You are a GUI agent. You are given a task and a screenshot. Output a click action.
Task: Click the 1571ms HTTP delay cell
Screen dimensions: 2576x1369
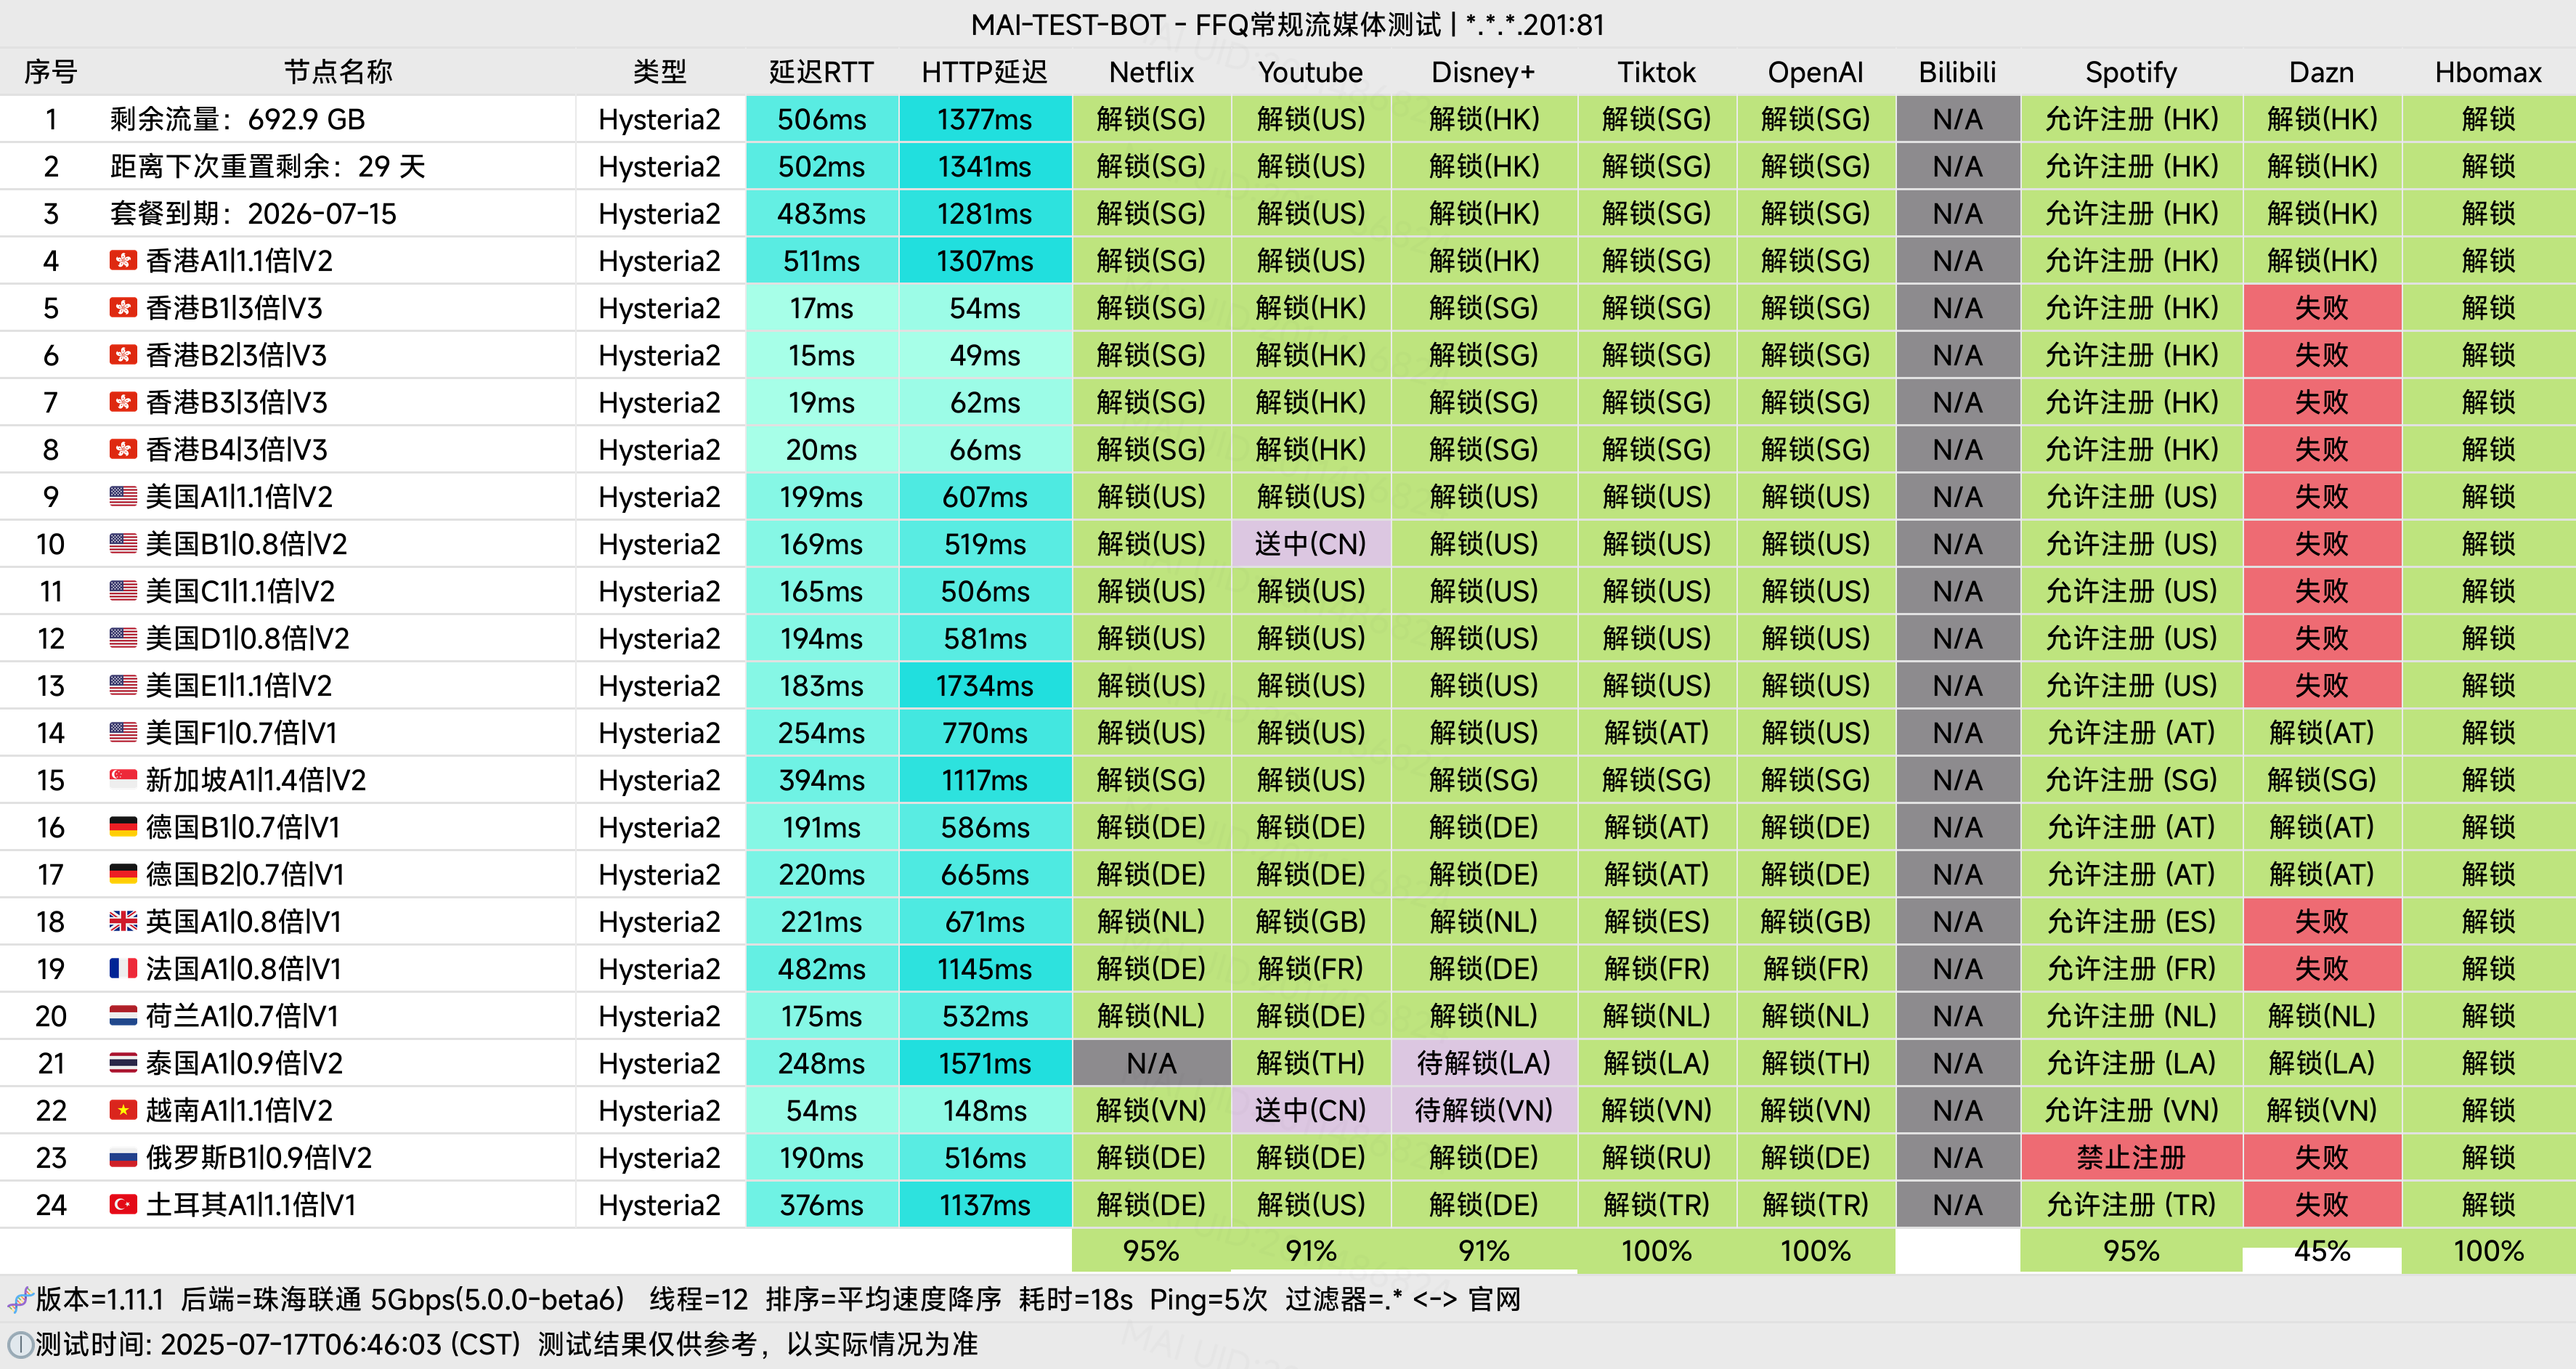984,1063
